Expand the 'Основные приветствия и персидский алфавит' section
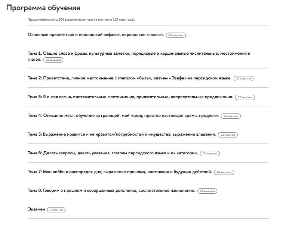 click(x=95, y=34)
